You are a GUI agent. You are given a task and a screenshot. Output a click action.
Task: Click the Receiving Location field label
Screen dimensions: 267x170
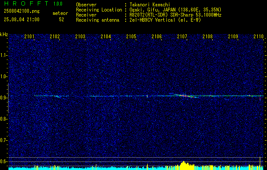pos(99,10)
